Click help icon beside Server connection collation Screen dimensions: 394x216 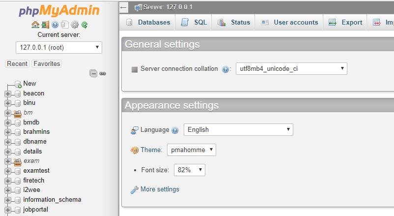[225, 69]
